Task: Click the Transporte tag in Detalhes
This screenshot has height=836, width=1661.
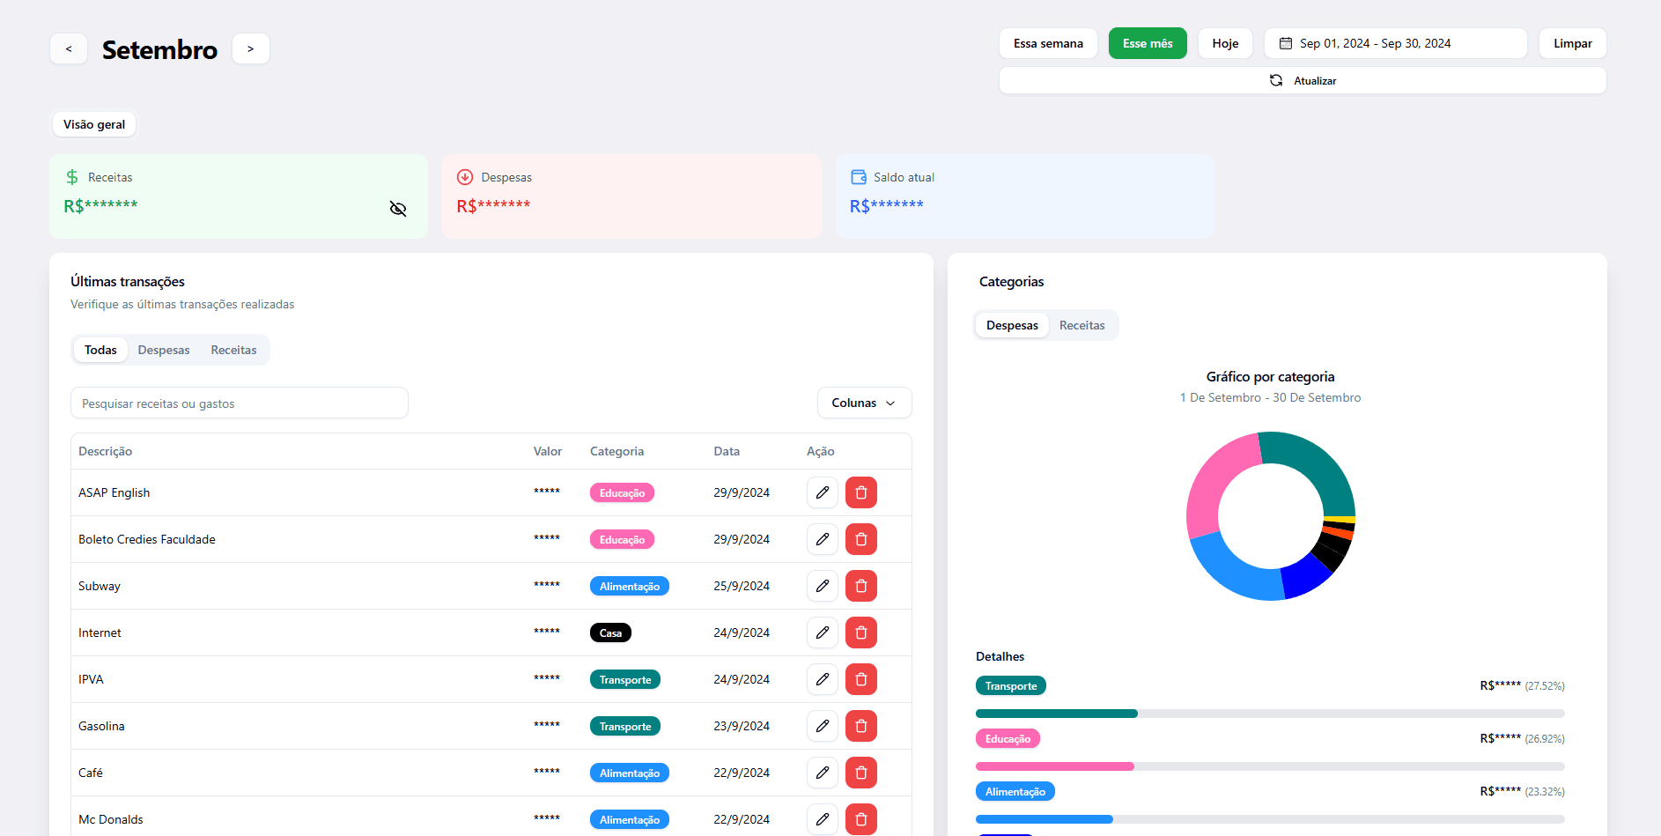Action: [x=1011, y=685]
